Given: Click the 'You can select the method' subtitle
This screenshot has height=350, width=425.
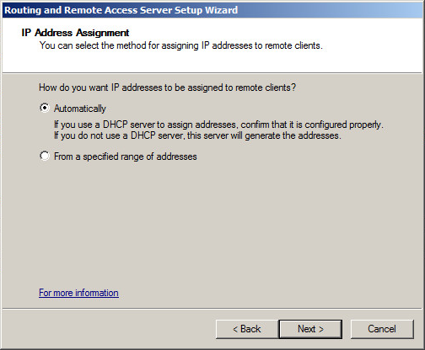Looking at the screenshot, I should 181,45.
